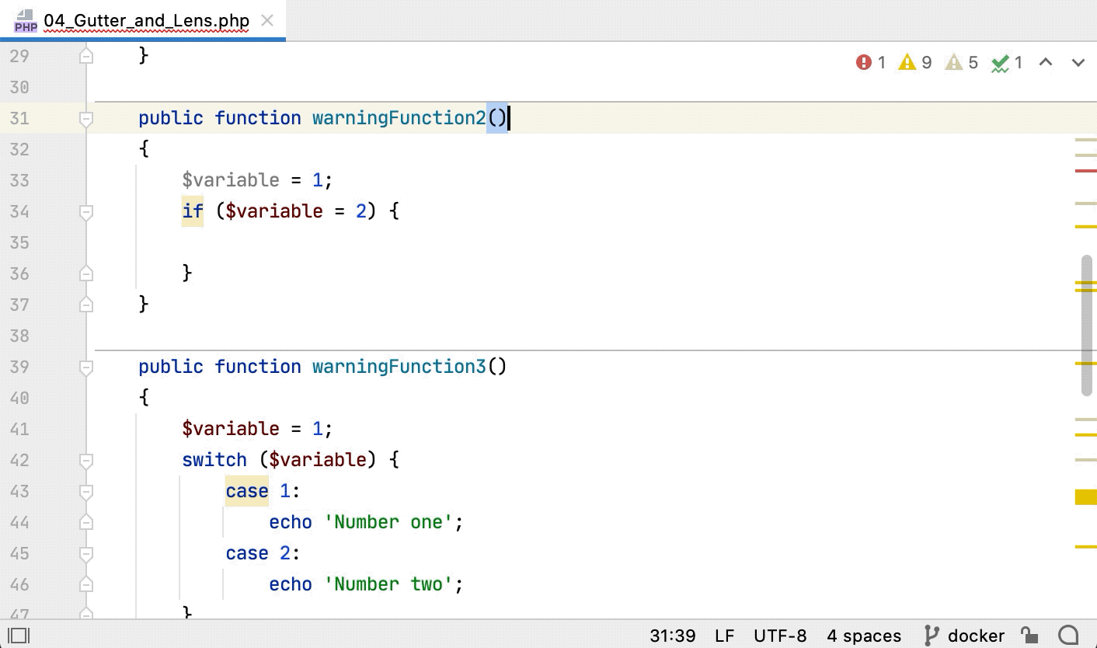Click the green checkmark in the inspections widget
This screenshot has height=648, width=1097.
(x=1000, y=62)
